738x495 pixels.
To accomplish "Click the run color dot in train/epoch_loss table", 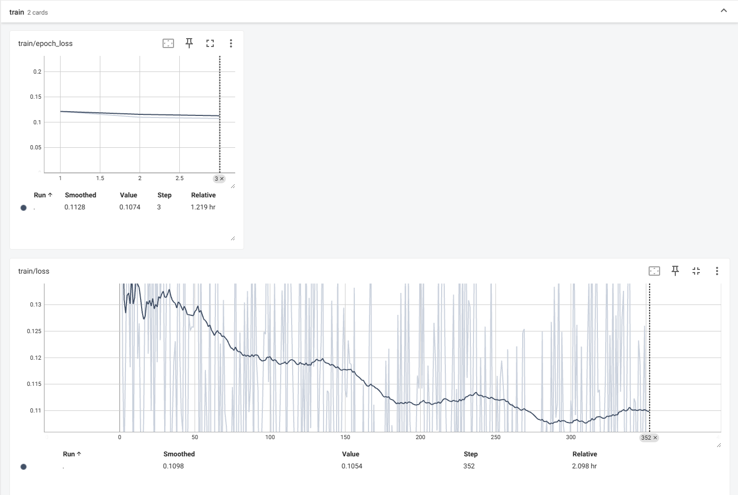I will click(24, 208).
